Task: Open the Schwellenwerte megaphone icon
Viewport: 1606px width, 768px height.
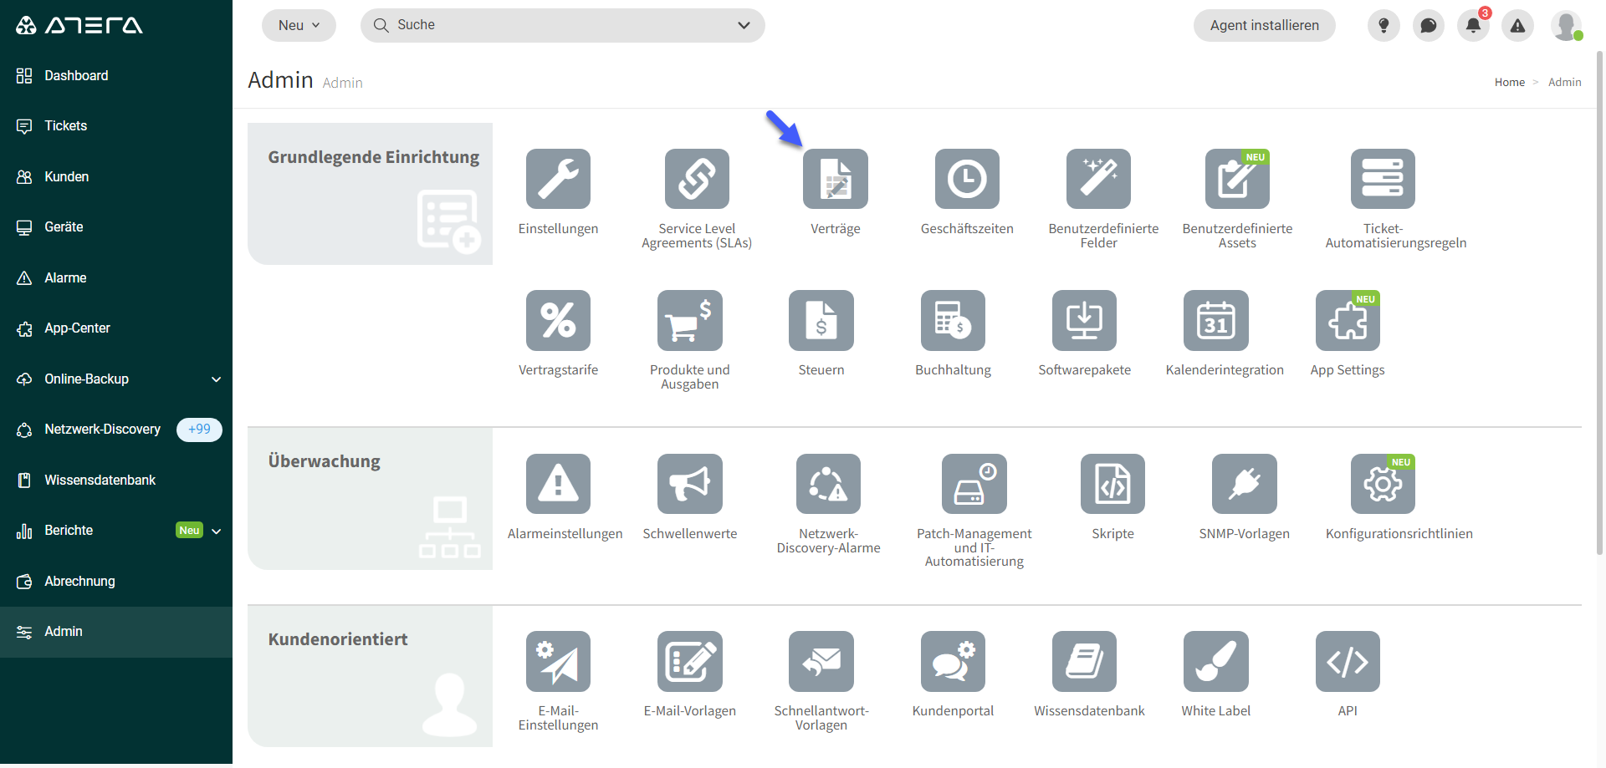Action: click(x=690, y=484)
